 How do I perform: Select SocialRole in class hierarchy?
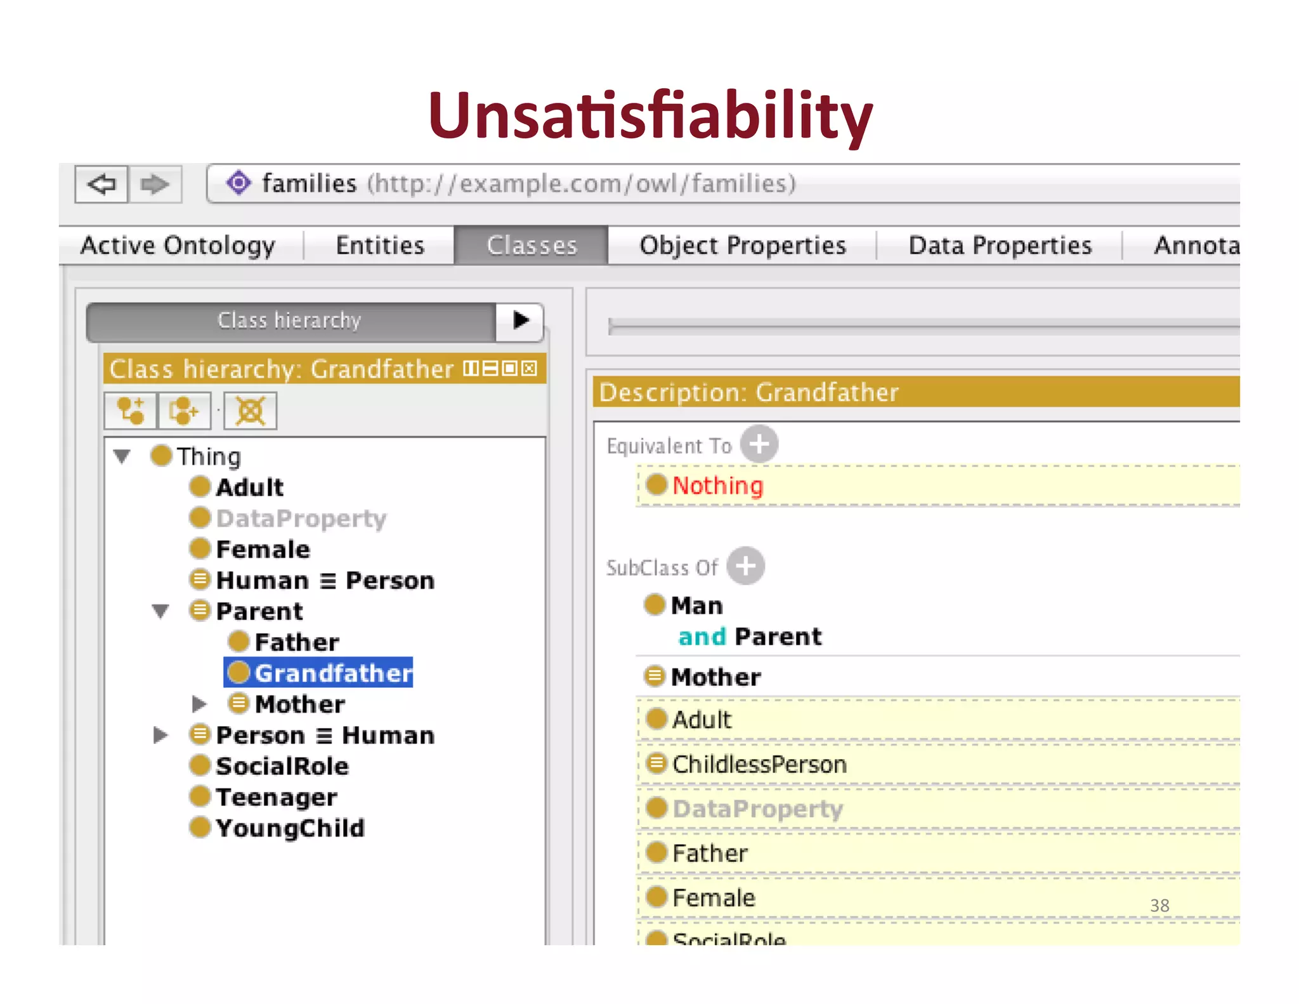coord(270,767)
